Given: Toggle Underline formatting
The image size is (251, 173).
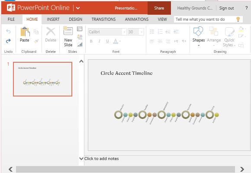Looking at the screenshot, I should (107, 41).
